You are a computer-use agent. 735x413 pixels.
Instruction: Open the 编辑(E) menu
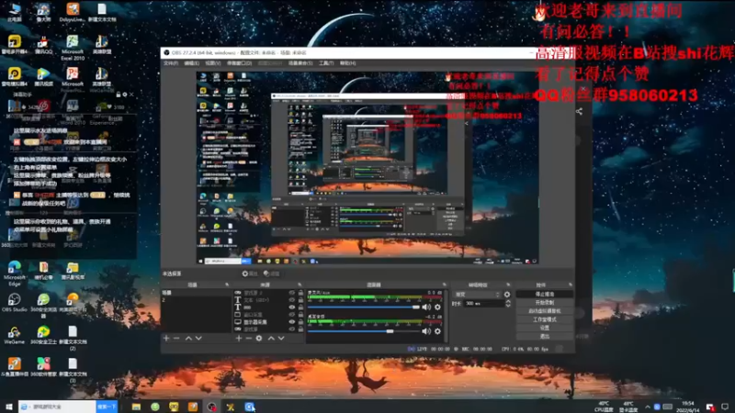click(x=192, y=63)
